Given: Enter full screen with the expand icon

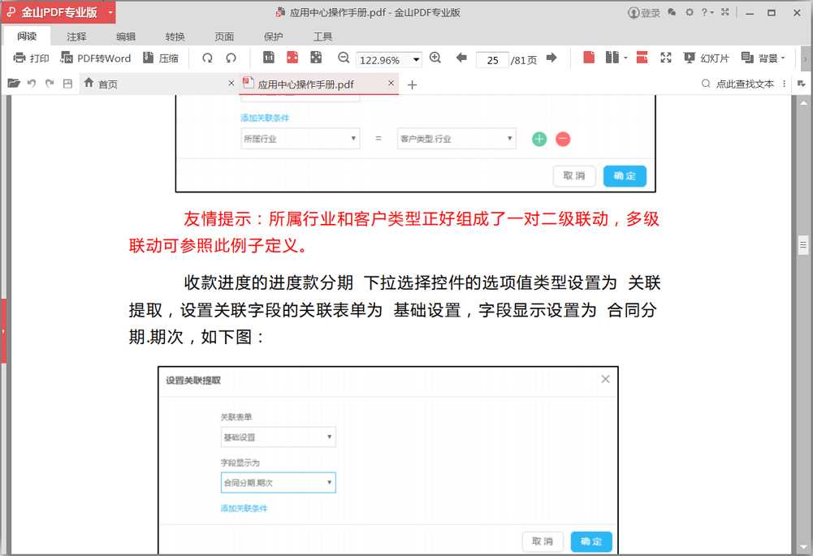Looking at the screenshot, I should click(x=666, y=58).
